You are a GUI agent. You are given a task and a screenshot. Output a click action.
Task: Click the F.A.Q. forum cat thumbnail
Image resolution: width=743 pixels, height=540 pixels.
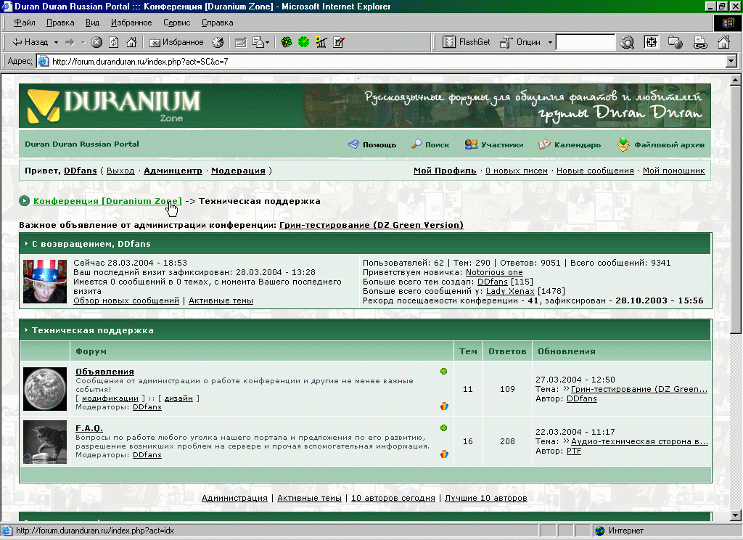tap(45, 441)
